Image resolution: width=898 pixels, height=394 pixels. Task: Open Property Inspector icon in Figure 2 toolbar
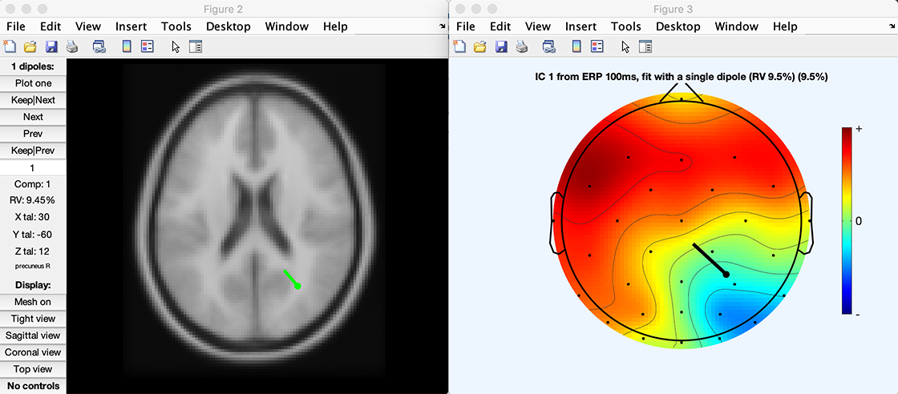196,46
